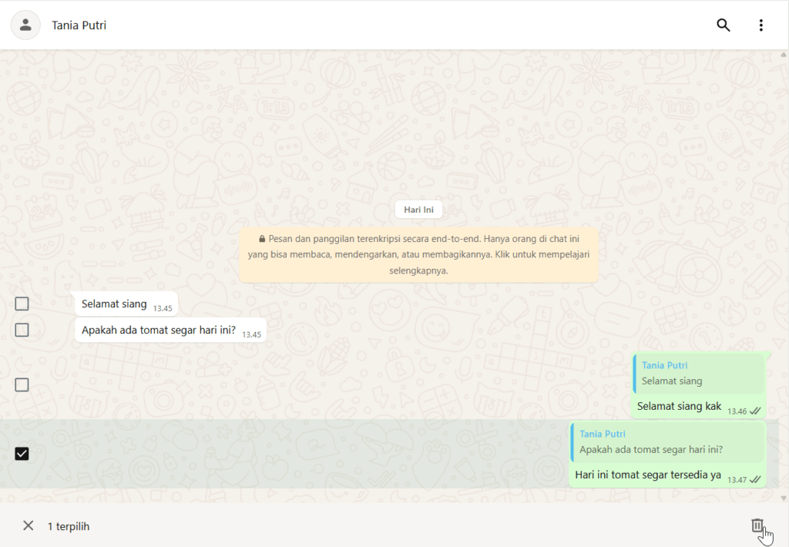The height and width of the screenshot is (547, 789).
Task: Click quoted 'Apakah ada tomat segar' reply preview
Action: [x=667, y=442]
